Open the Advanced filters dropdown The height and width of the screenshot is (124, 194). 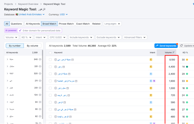coord(135,37)
